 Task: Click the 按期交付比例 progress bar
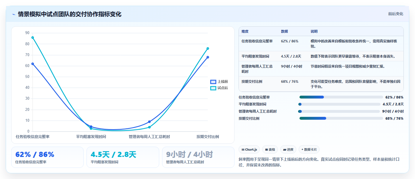click(341, 118)
